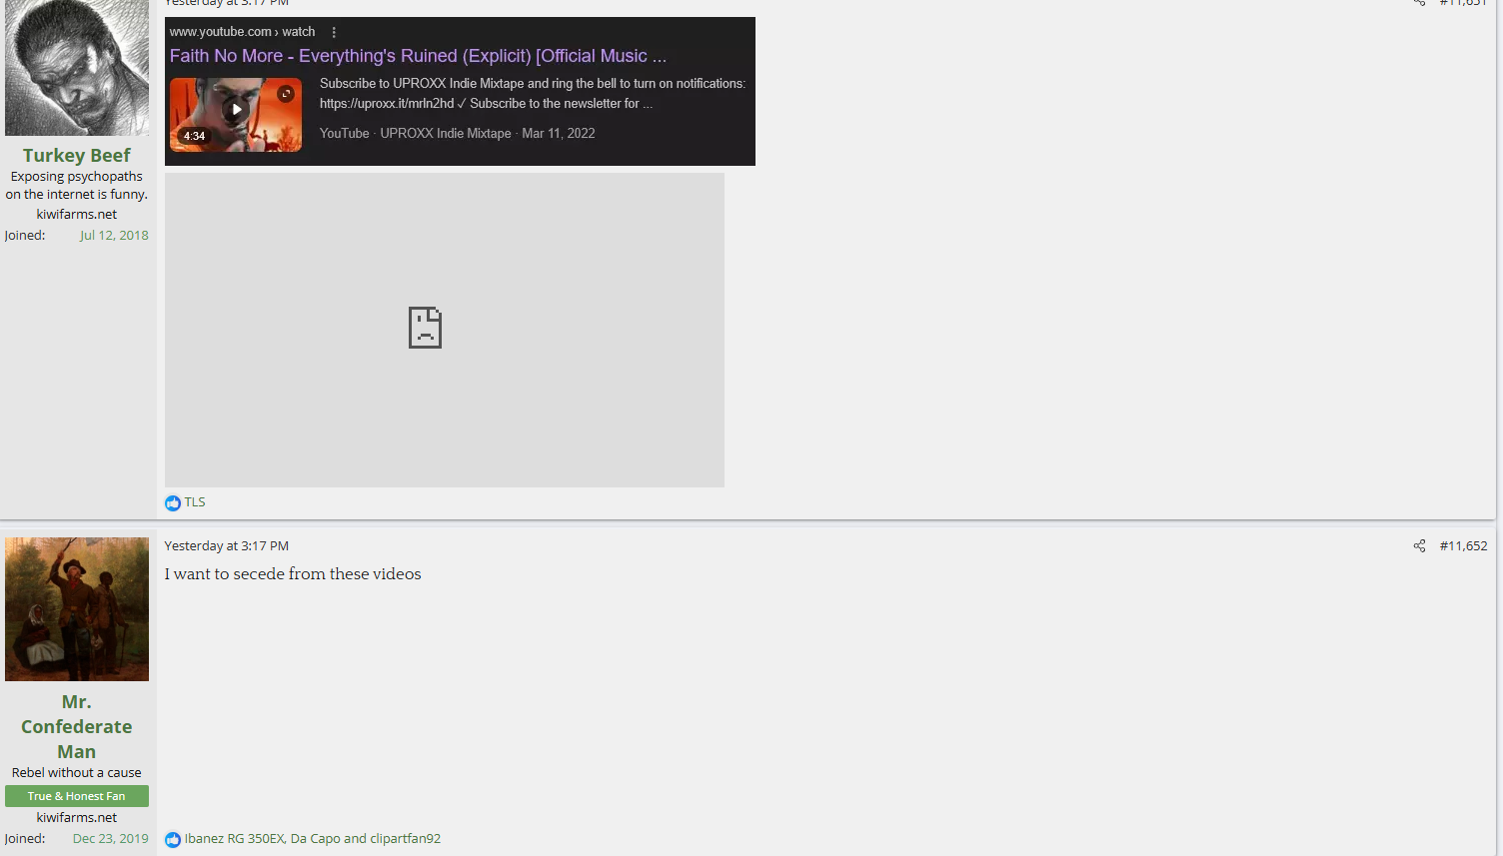1503x856 pixels.
Task: Click the like icon beside Ibanez RG 350EX
Action: 173,839
